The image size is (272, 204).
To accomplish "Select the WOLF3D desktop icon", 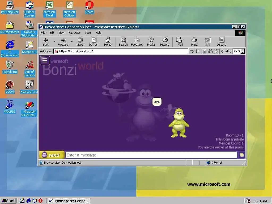I will [x=10, y=107].
